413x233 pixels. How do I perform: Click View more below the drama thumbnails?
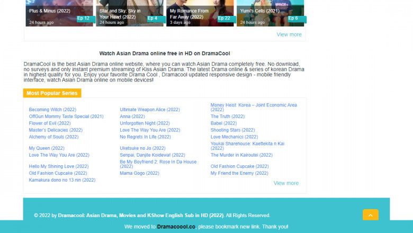[289, 34]
